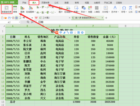Insert a shape with 形状
The image size is (140, 106).
click(84, 9)
